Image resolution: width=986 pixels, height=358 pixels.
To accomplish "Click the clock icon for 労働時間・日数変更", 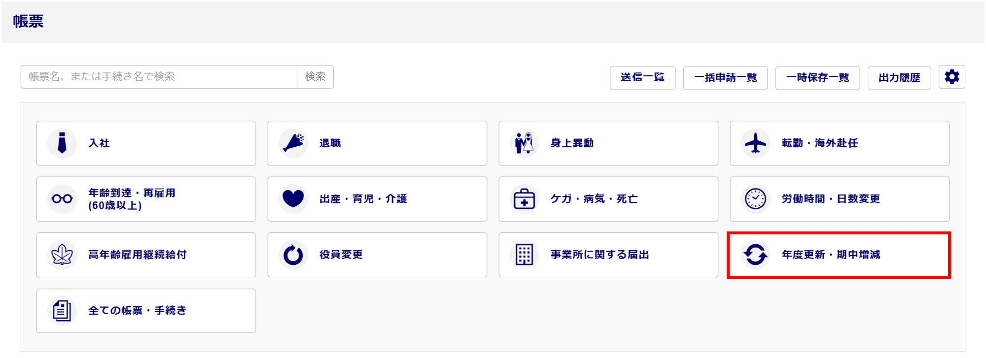I will pos(755,199).
